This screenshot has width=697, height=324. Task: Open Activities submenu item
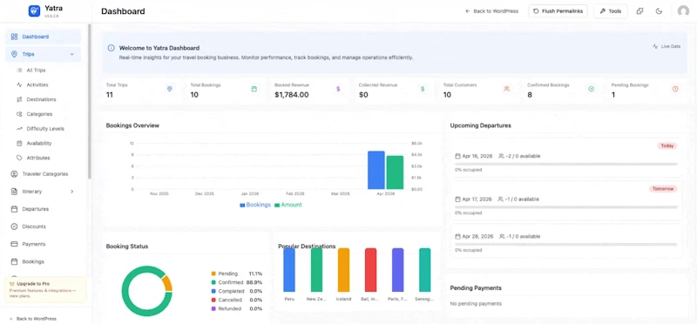(37, 84)
